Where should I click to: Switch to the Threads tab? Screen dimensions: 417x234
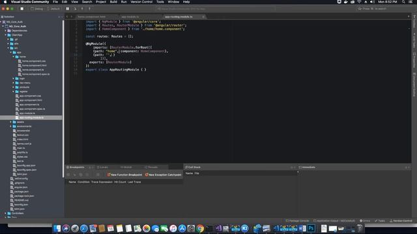(x=152, y=168)
